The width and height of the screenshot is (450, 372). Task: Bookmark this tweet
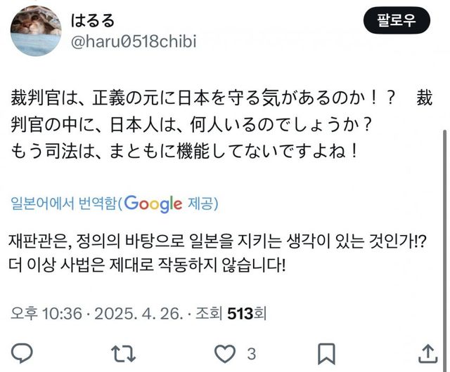tap(326, 352)
